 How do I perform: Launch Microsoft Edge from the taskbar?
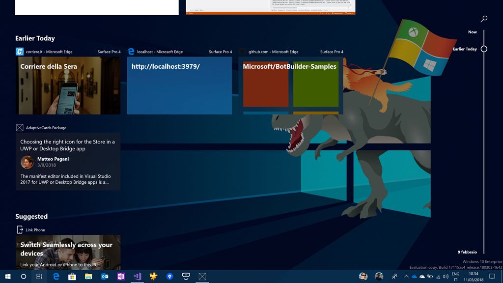coord(56,276)
